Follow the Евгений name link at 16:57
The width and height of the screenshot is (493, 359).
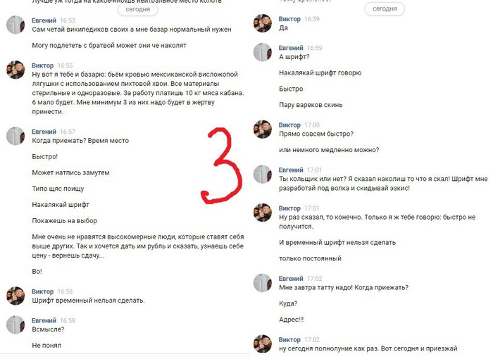pos(44,132)
